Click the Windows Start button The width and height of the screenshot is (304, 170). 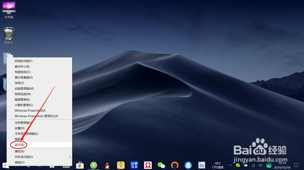(x=5, y=165)
